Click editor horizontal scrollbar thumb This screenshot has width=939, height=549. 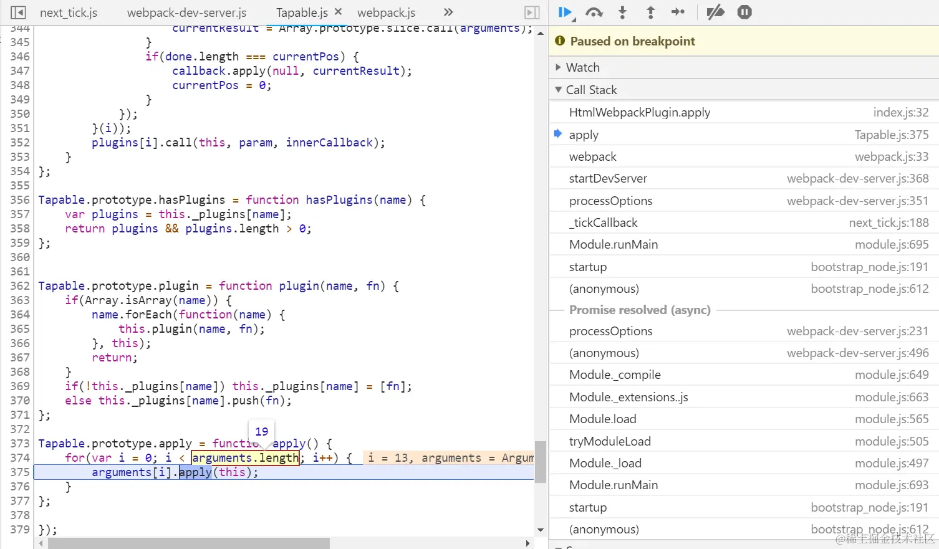(x=189, y=543)
